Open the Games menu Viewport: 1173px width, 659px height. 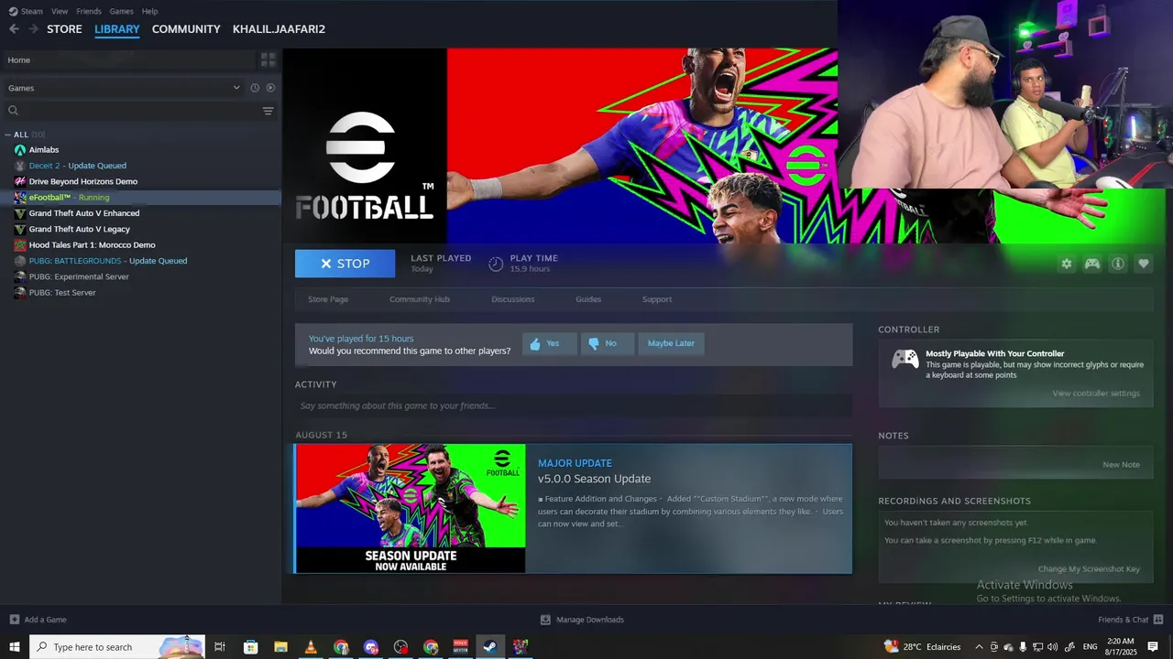pyautogui.click(x=121, y=11)
